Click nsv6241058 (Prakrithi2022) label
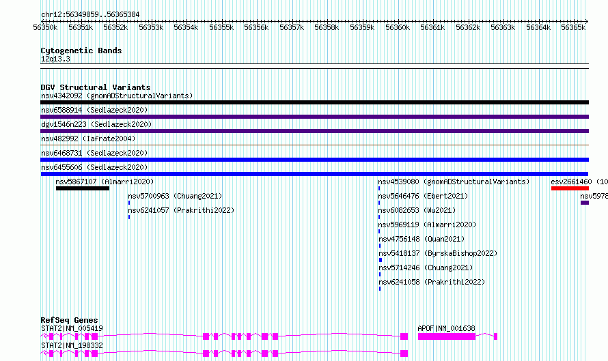The width and height of the screenshot is (608, 361). [432, 282]
